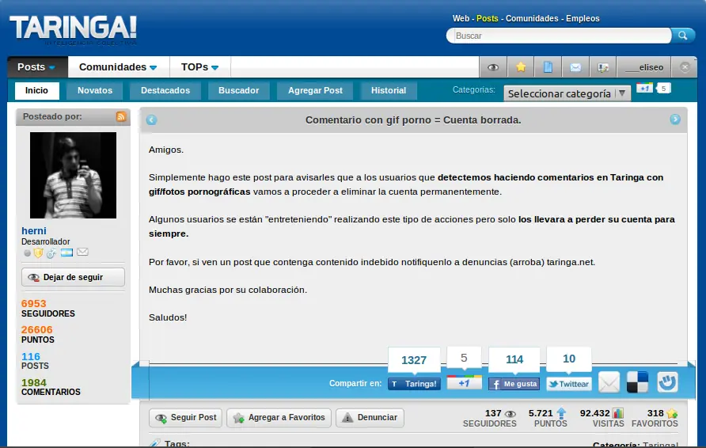Open Seleccionar categoría dropdown
The image size is (706, 448).
coord(567,93)
